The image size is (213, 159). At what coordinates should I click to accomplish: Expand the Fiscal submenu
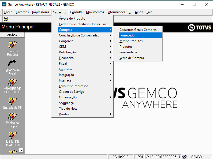(x=85, y=64)
